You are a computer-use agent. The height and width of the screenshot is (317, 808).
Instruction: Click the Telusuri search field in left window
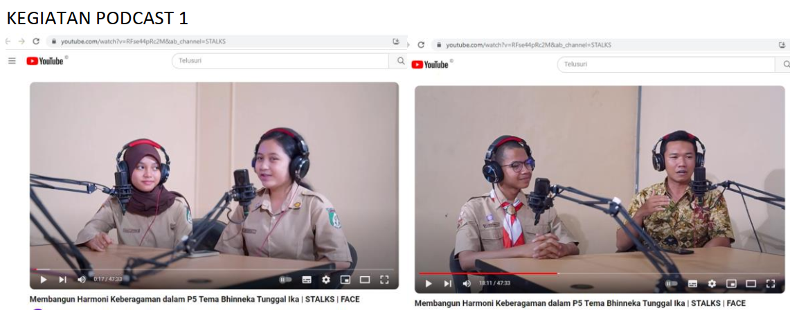(x=280, y=61)
